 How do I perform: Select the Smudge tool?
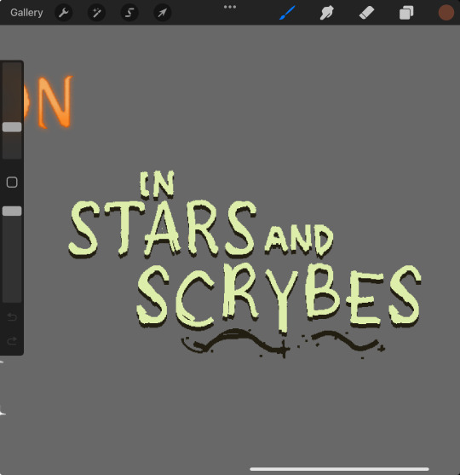(x=326, y=13)
